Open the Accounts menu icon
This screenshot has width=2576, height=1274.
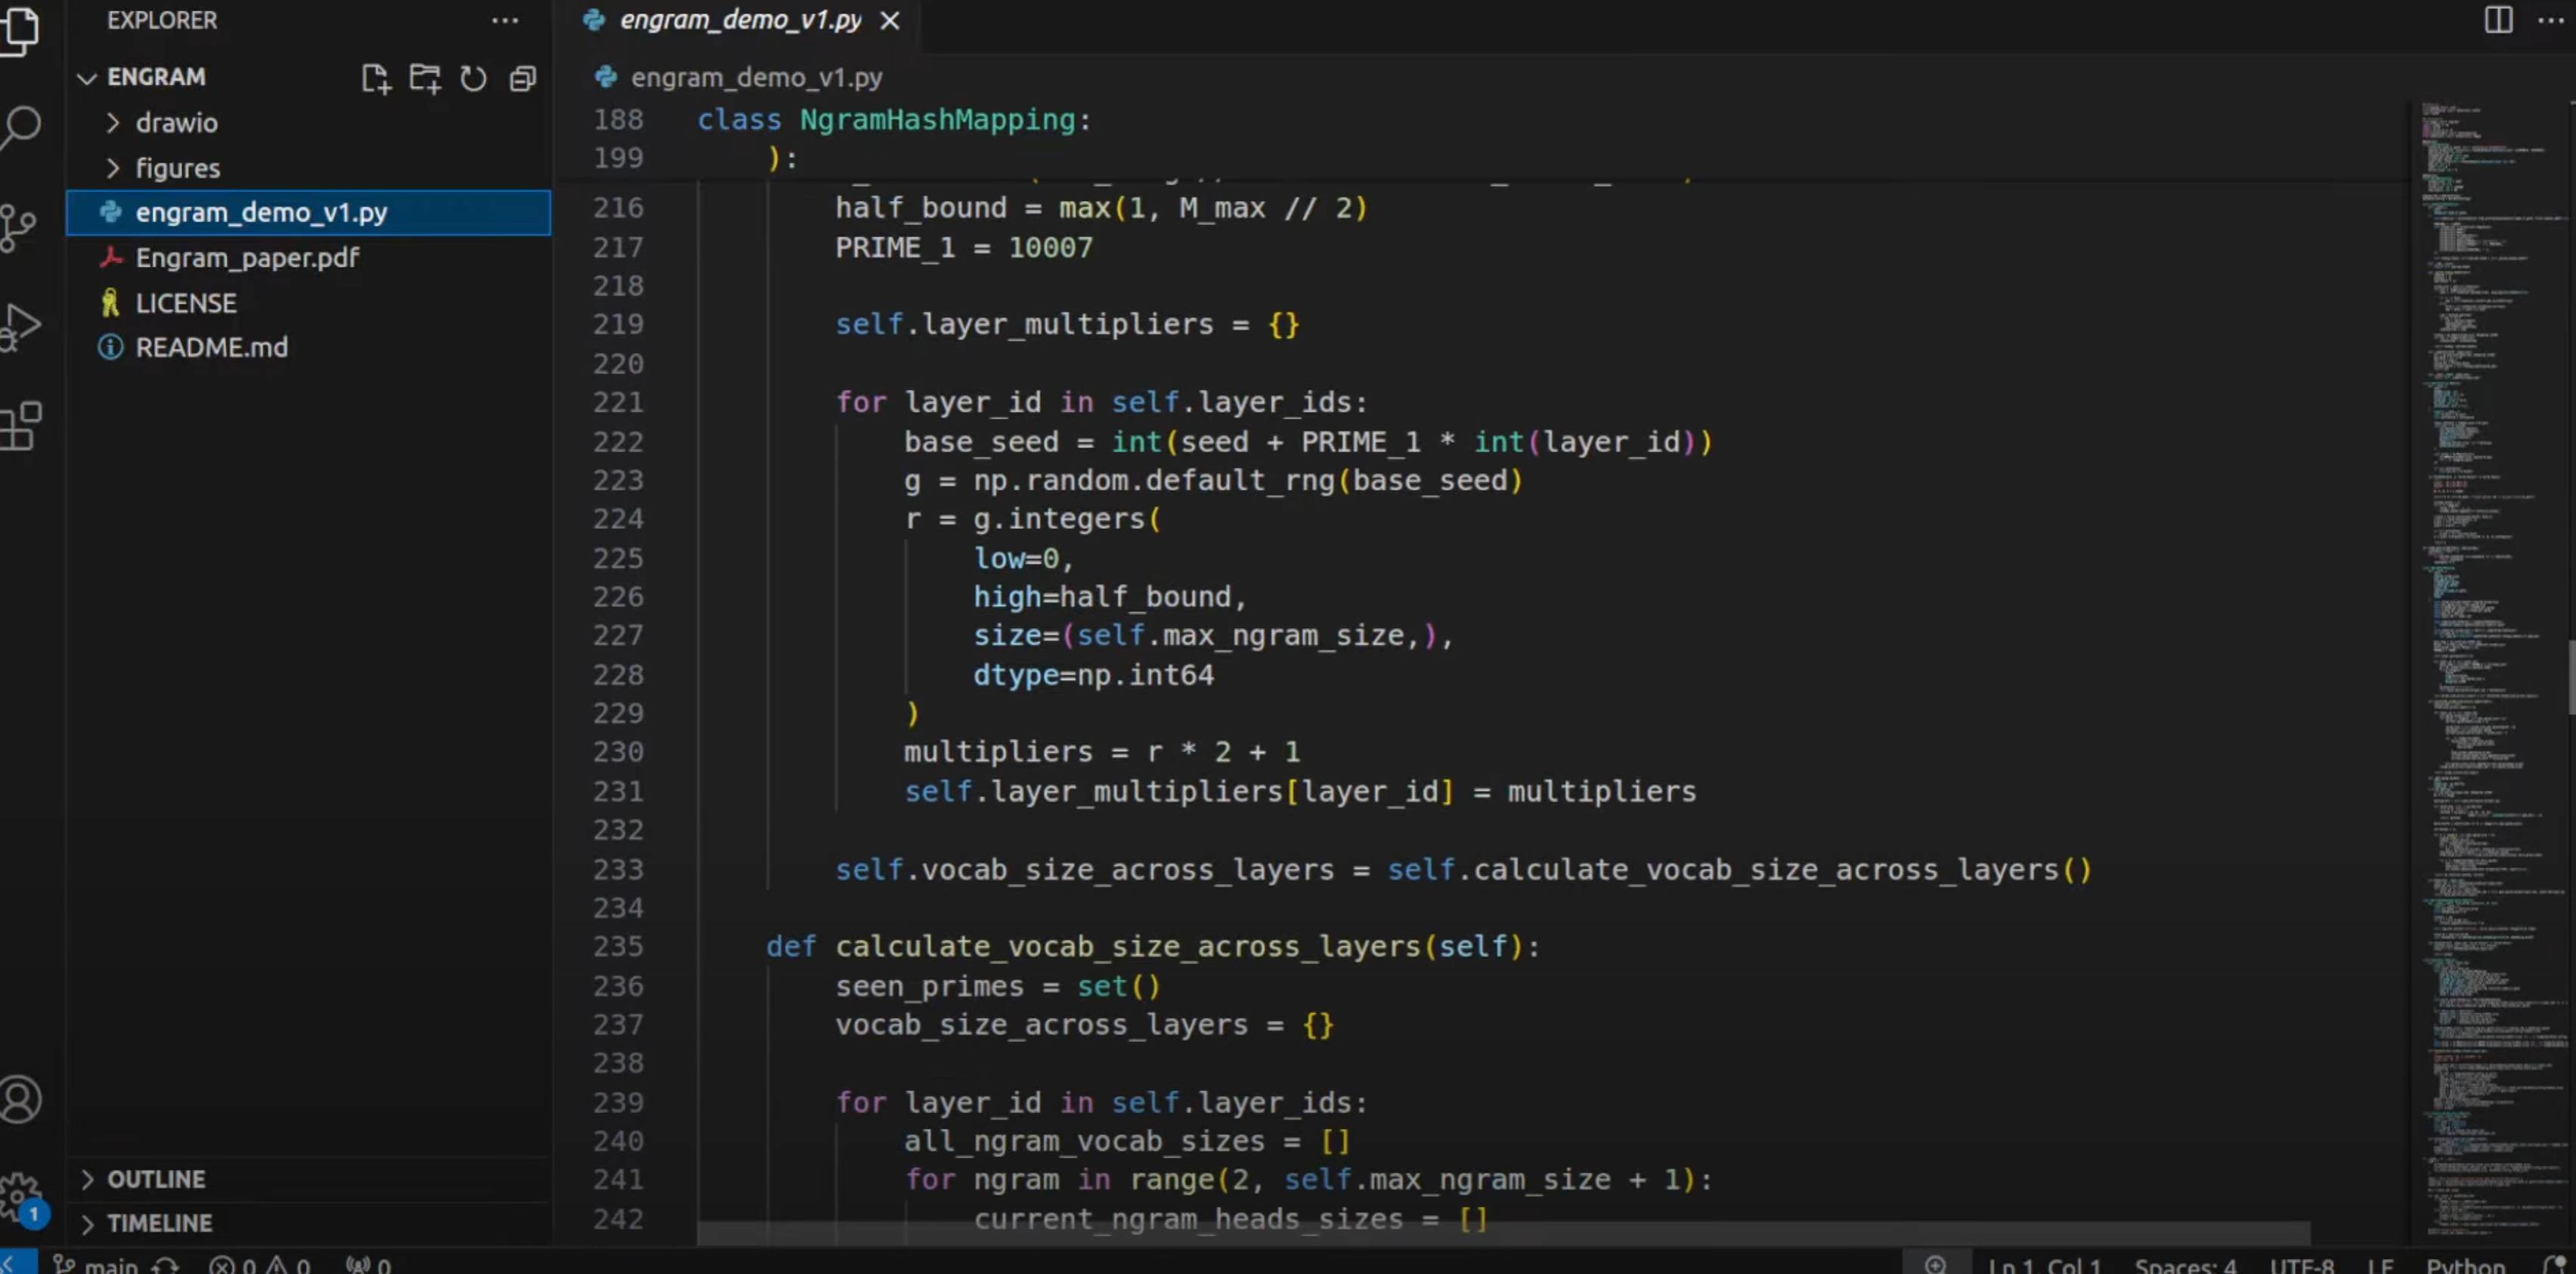click(x=20, y=1099)
